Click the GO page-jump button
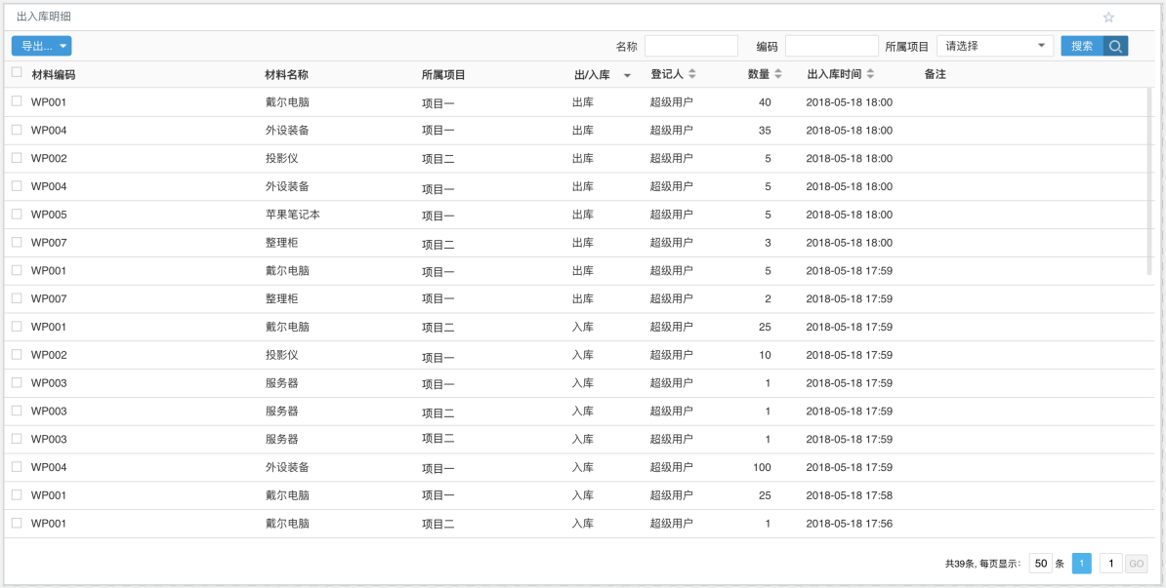Screen dimensions: 1166x588 point(1136,564)
